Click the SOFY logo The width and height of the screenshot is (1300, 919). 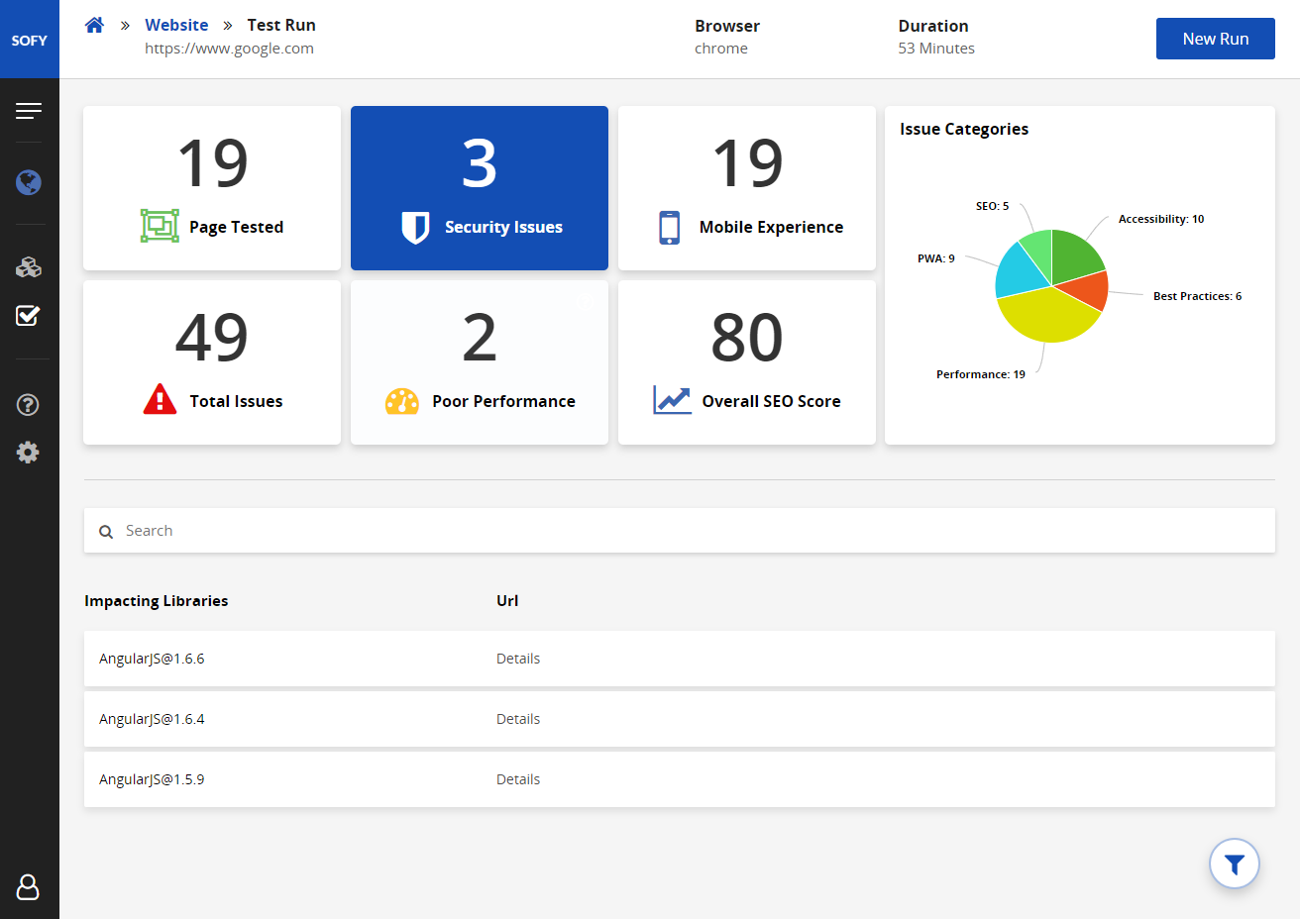click(x=30, y=40)
